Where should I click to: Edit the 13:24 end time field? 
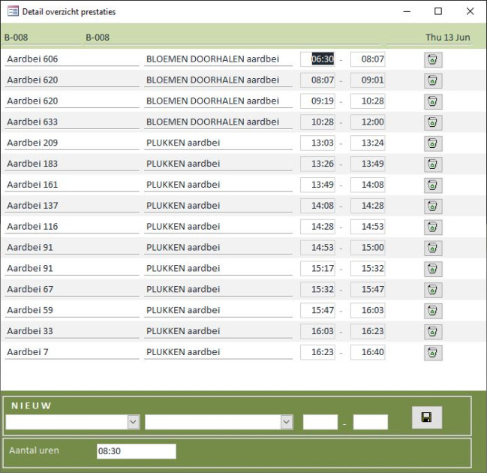368,143
